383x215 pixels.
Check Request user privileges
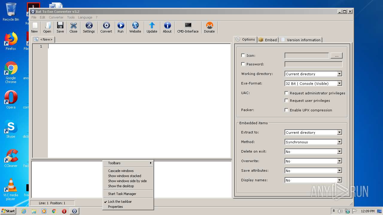pyautogui.click(x=287, y=101)
